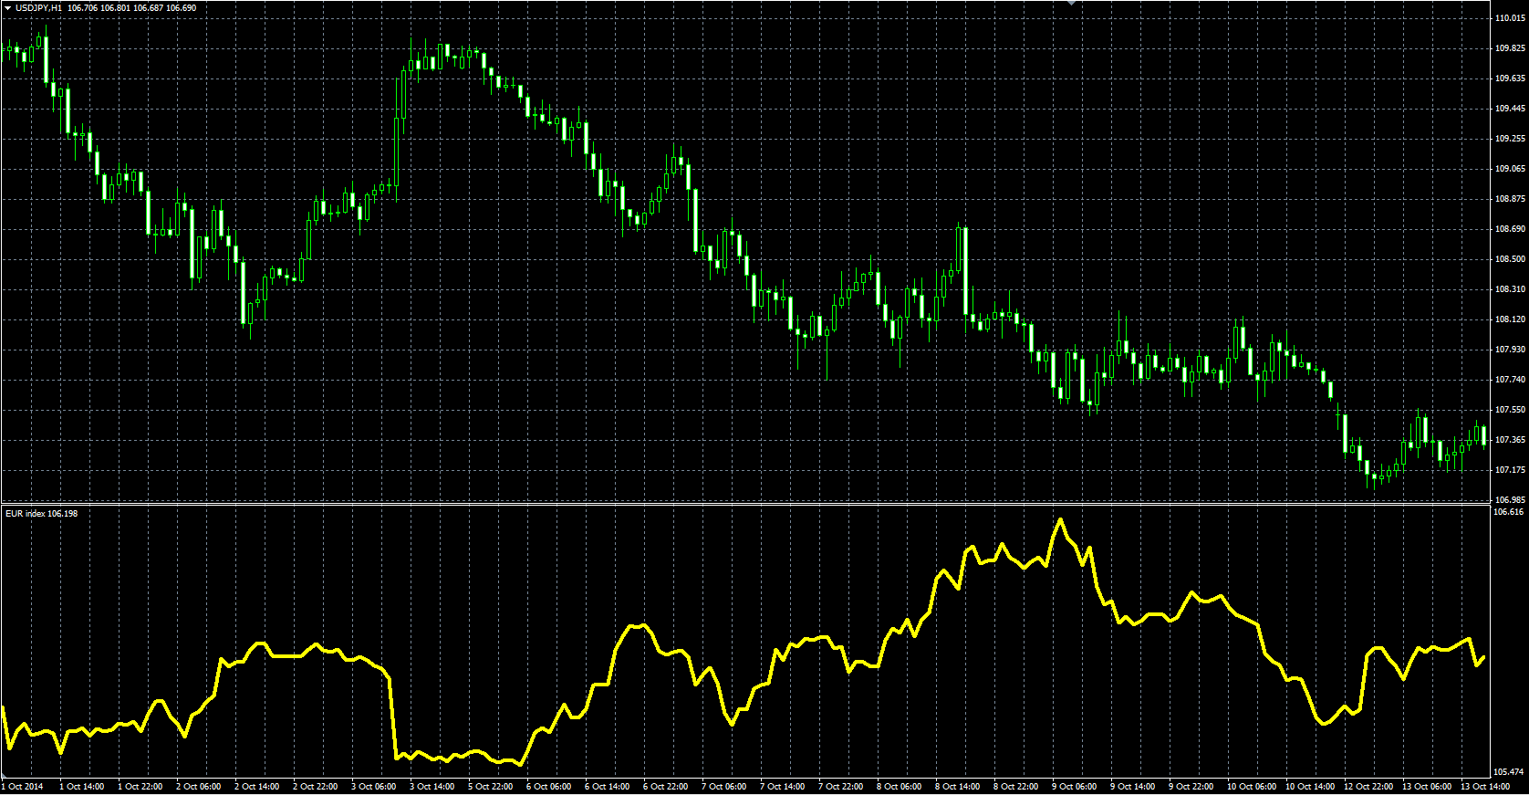Viewport: 1529px width, 795px height.
Task: Click the USDJPY,H1 chart title
Action: click(x=39, y=8)
